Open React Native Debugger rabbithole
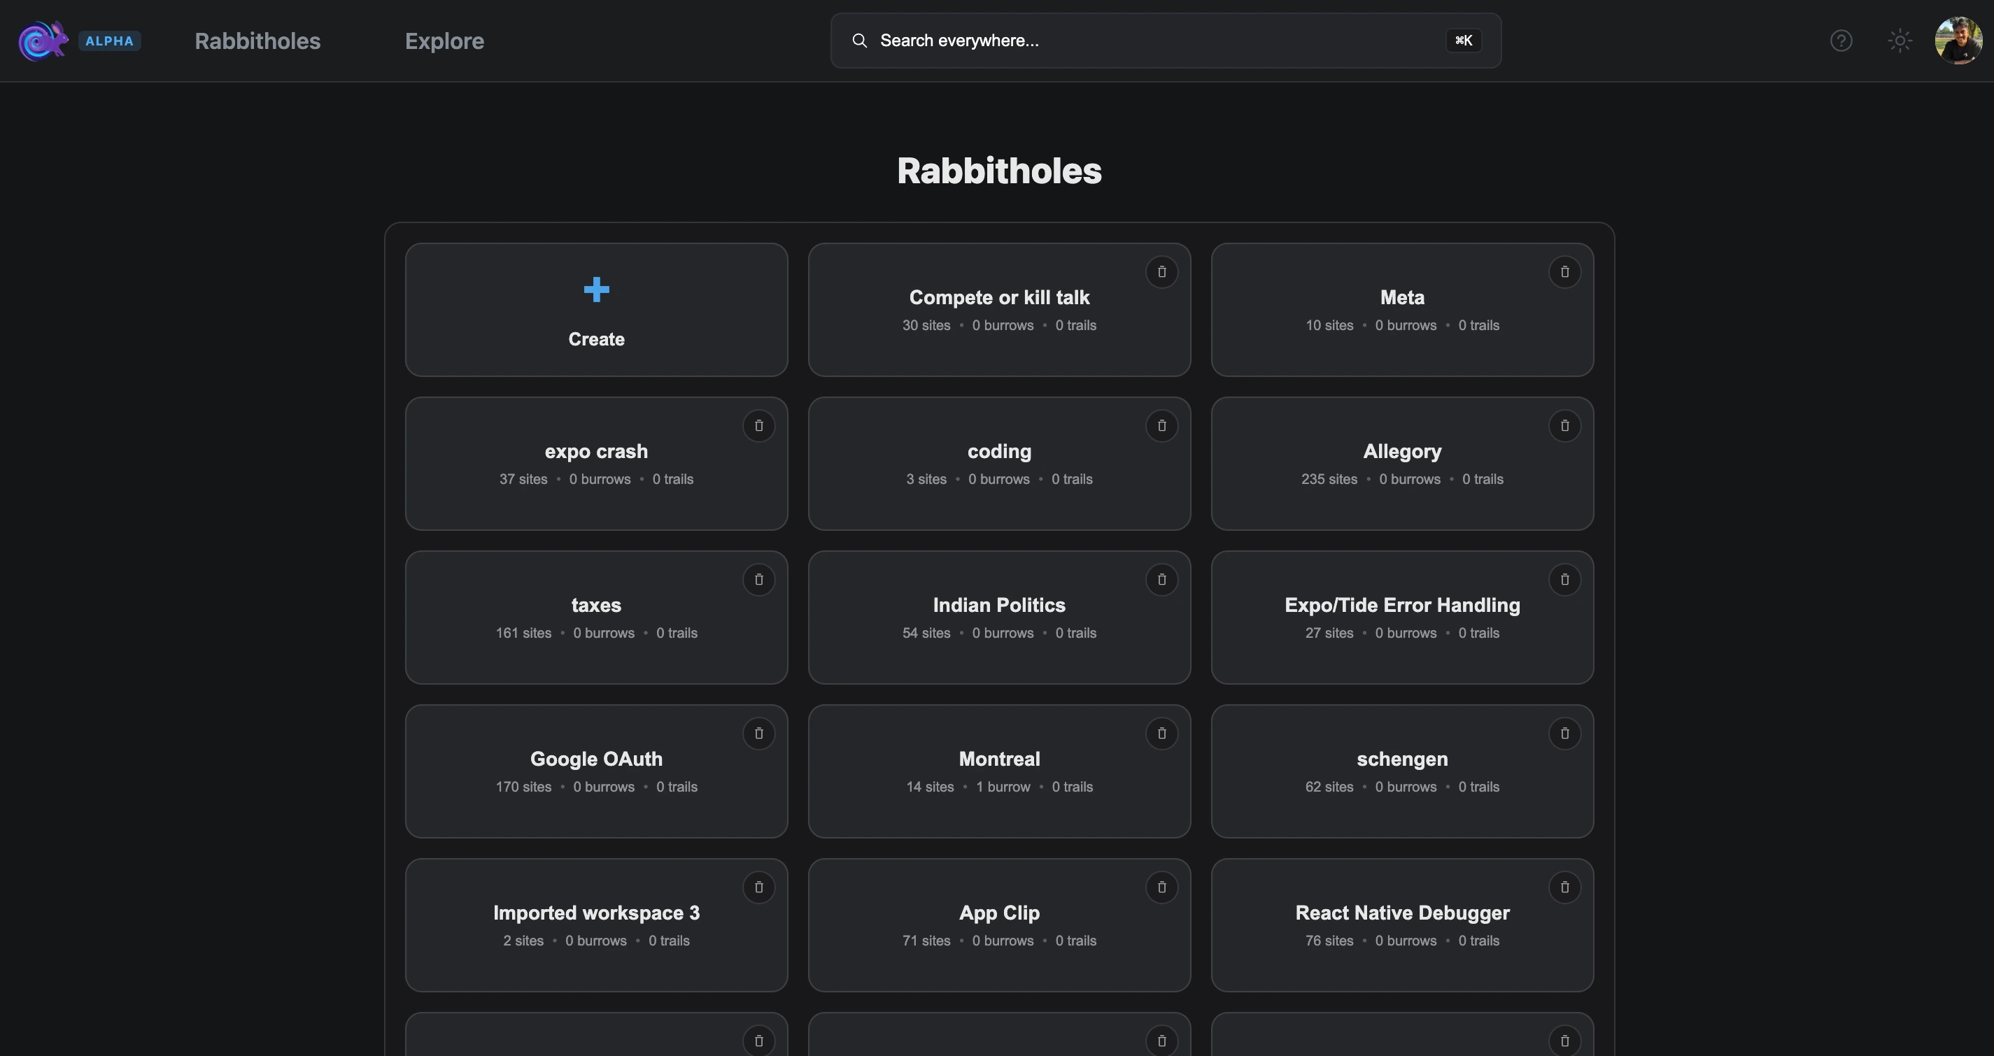1994x1056 pixels. click(1402, 925)
